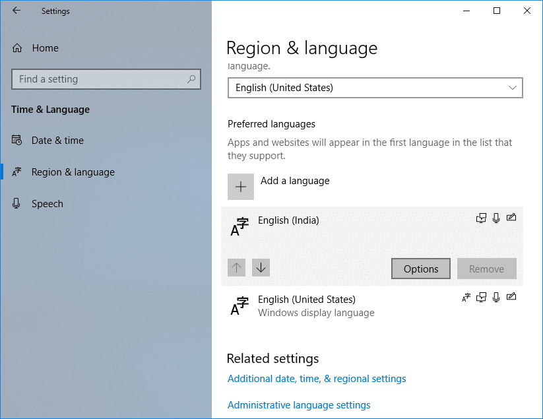The height and width of the screenshot is (419, 543).
Task: Click English (India) speech microphone icon
Action: (495, 218)
